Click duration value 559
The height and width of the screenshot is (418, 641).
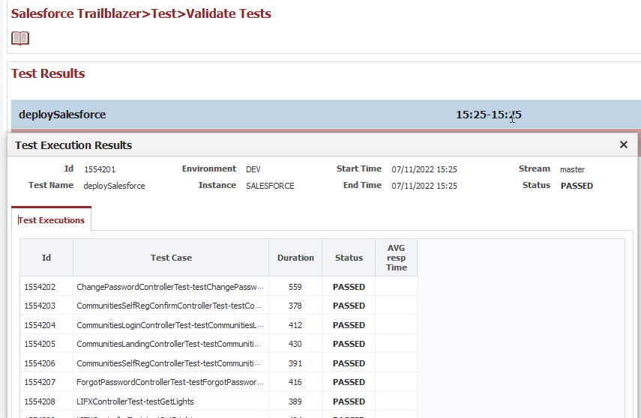click(x=295, y=287)
